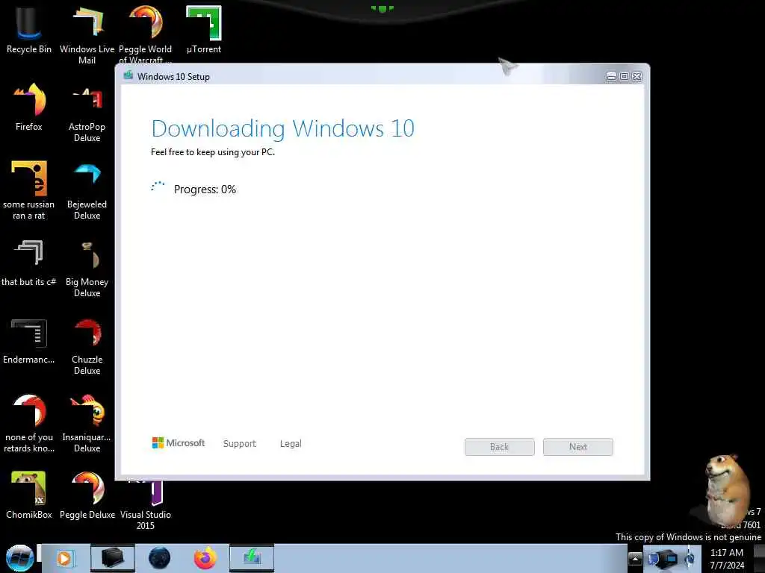Click the black box taskbar app icon
765x573 pixels.
[112, 558]
